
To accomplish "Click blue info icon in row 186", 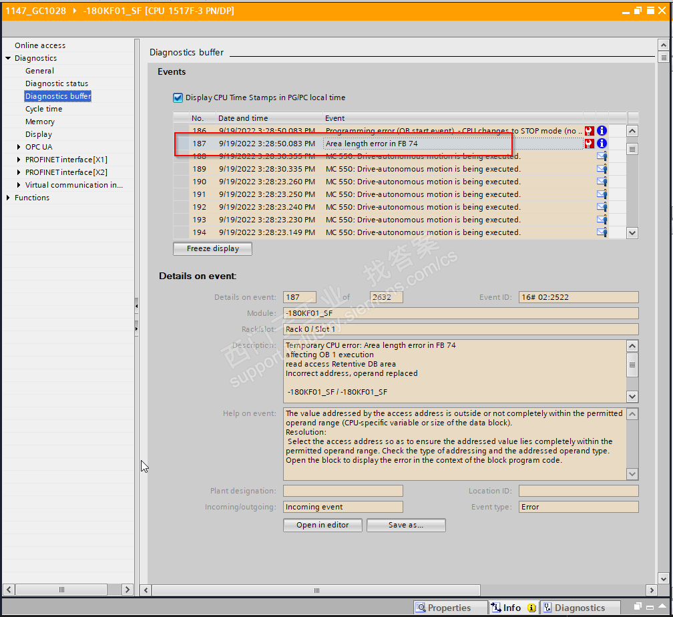I will [602, 130].
